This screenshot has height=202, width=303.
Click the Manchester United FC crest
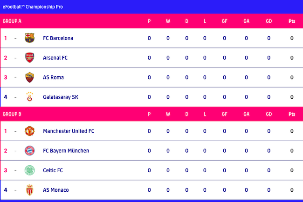[x=30, y=131]
